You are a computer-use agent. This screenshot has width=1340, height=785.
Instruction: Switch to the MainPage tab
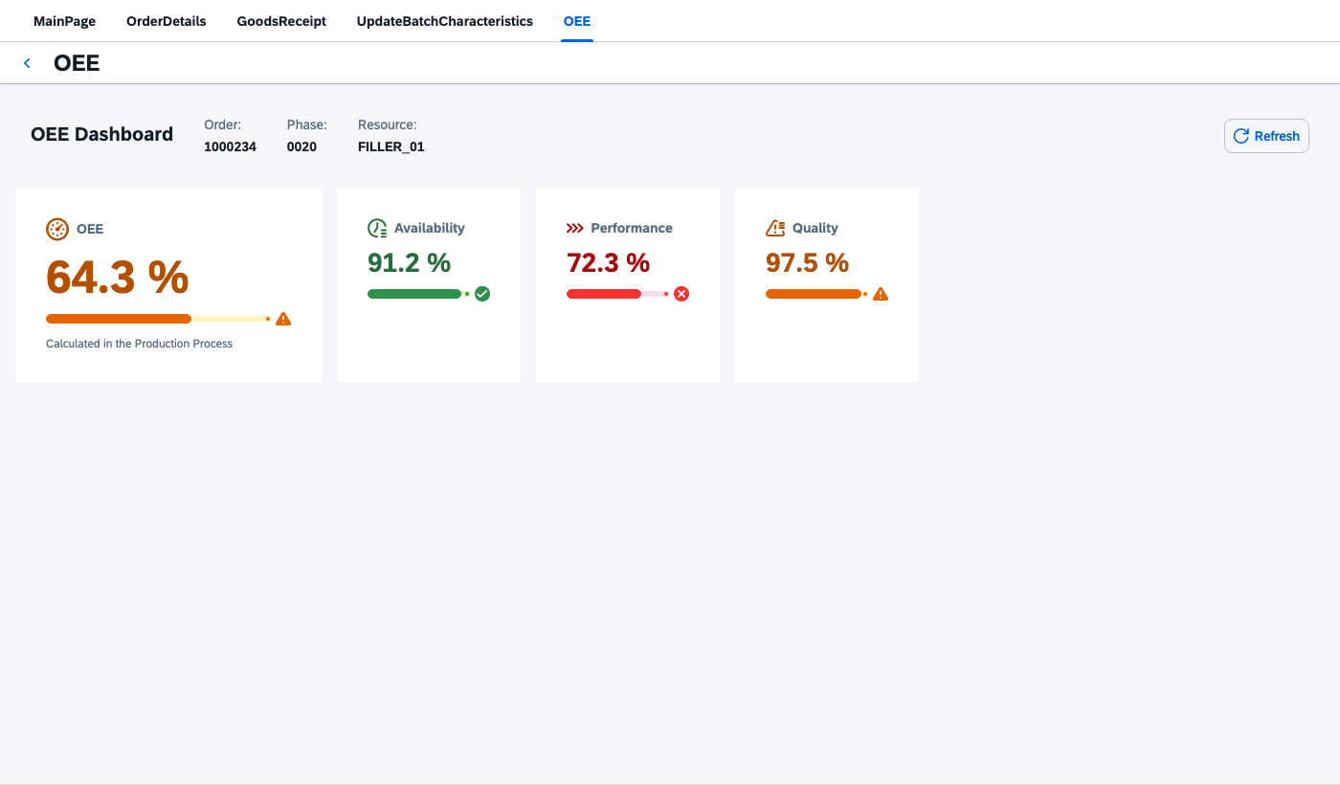(x=64, y=21)
